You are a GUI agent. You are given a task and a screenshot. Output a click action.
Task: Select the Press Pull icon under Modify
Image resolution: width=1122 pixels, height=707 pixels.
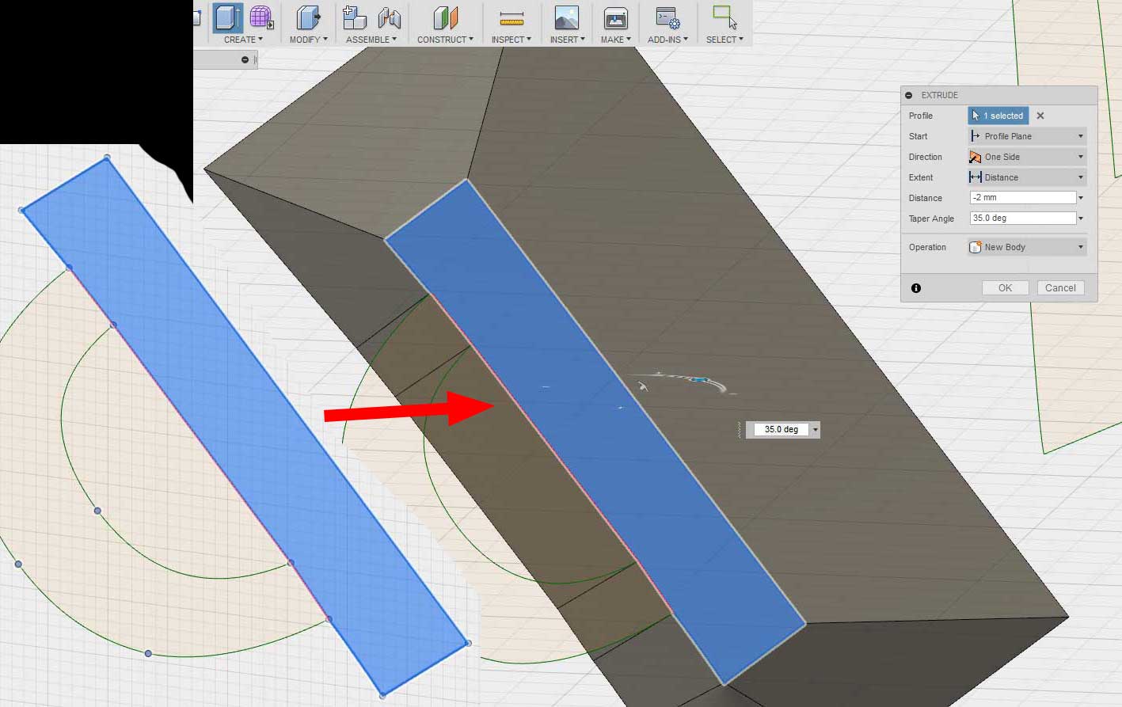(x=307, y=18)
